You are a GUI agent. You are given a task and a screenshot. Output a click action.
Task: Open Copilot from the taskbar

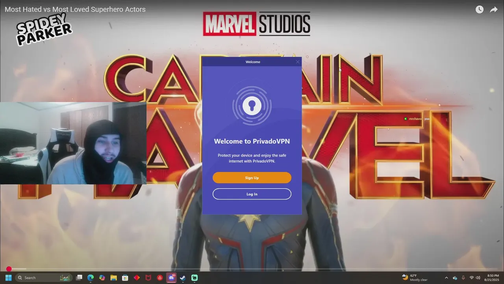[102, 278]
